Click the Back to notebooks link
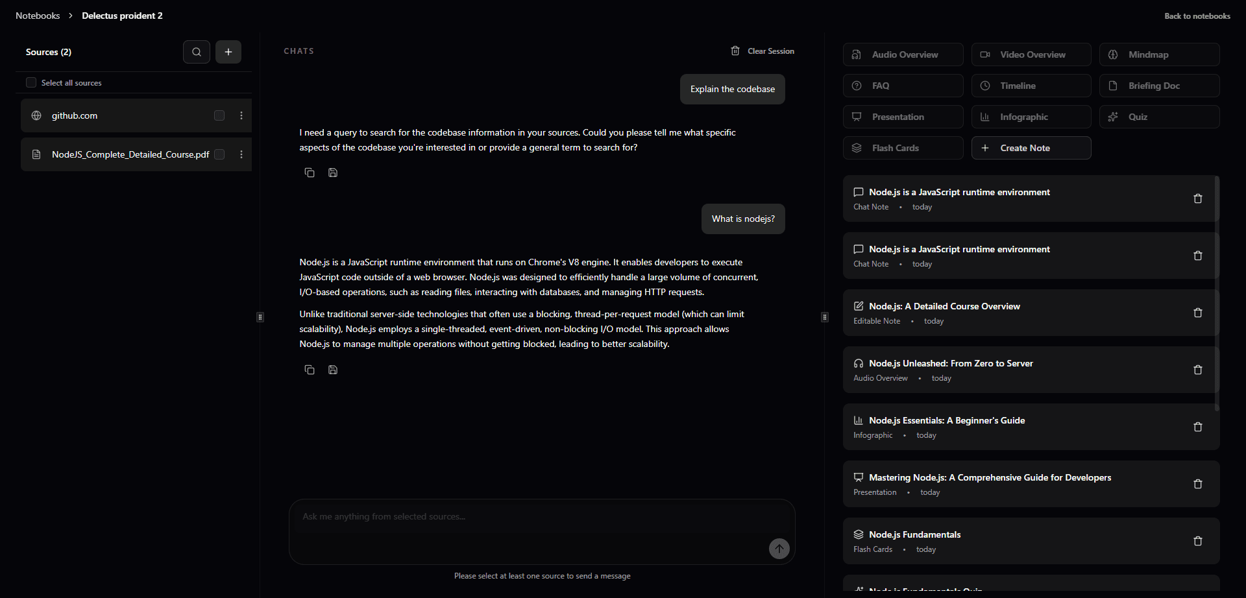The image size is (1246, 598). [1197, 16]
